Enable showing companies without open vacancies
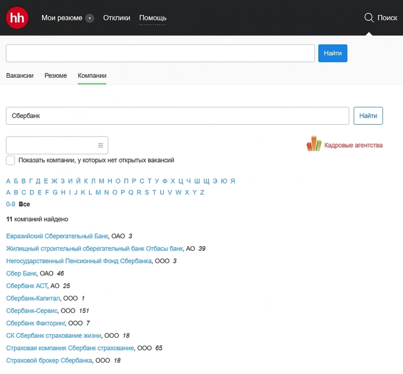The height and width of the screenshot is (374, 403). [x=11, y=160]
